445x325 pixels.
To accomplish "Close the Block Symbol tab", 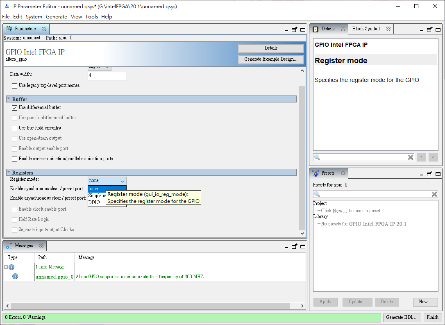I will tap(388, 29).
